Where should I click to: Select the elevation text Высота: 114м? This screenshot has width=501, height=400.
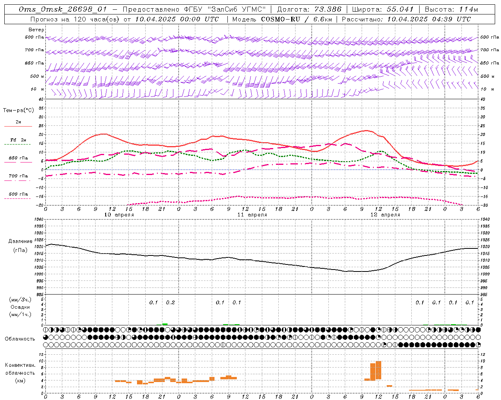point(451,9)
